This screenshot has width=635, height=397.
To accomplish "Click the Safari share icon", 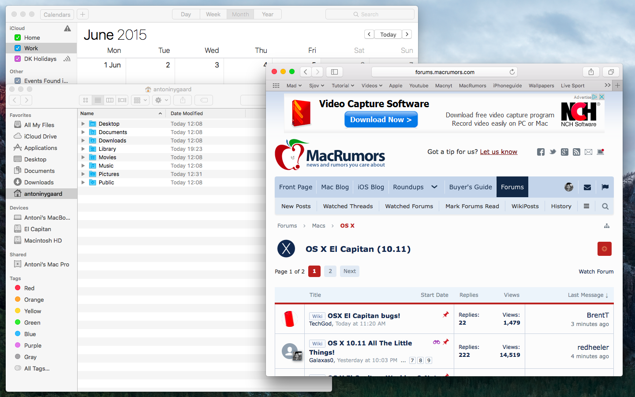I will 591,72.
